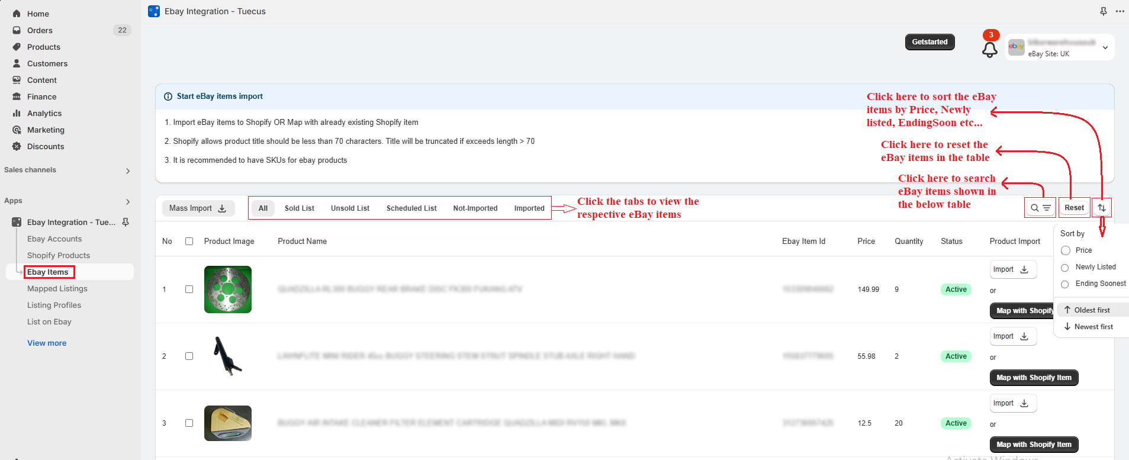This screenshot has width=1129, height=460.
Task: Import the item priced 149.99
Action: (1013, 269)
